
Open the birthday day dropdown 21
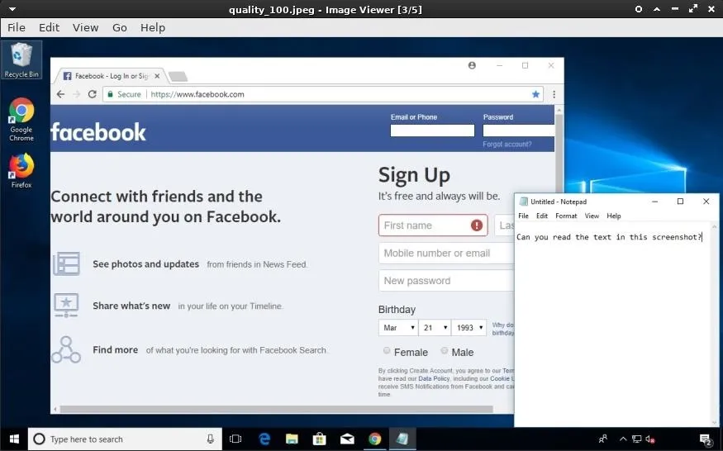tap(435, 327)
